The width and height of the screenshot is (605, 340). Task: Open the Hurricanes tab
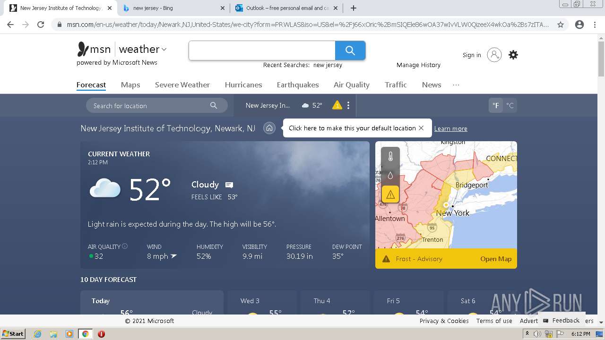click(243, 85)
